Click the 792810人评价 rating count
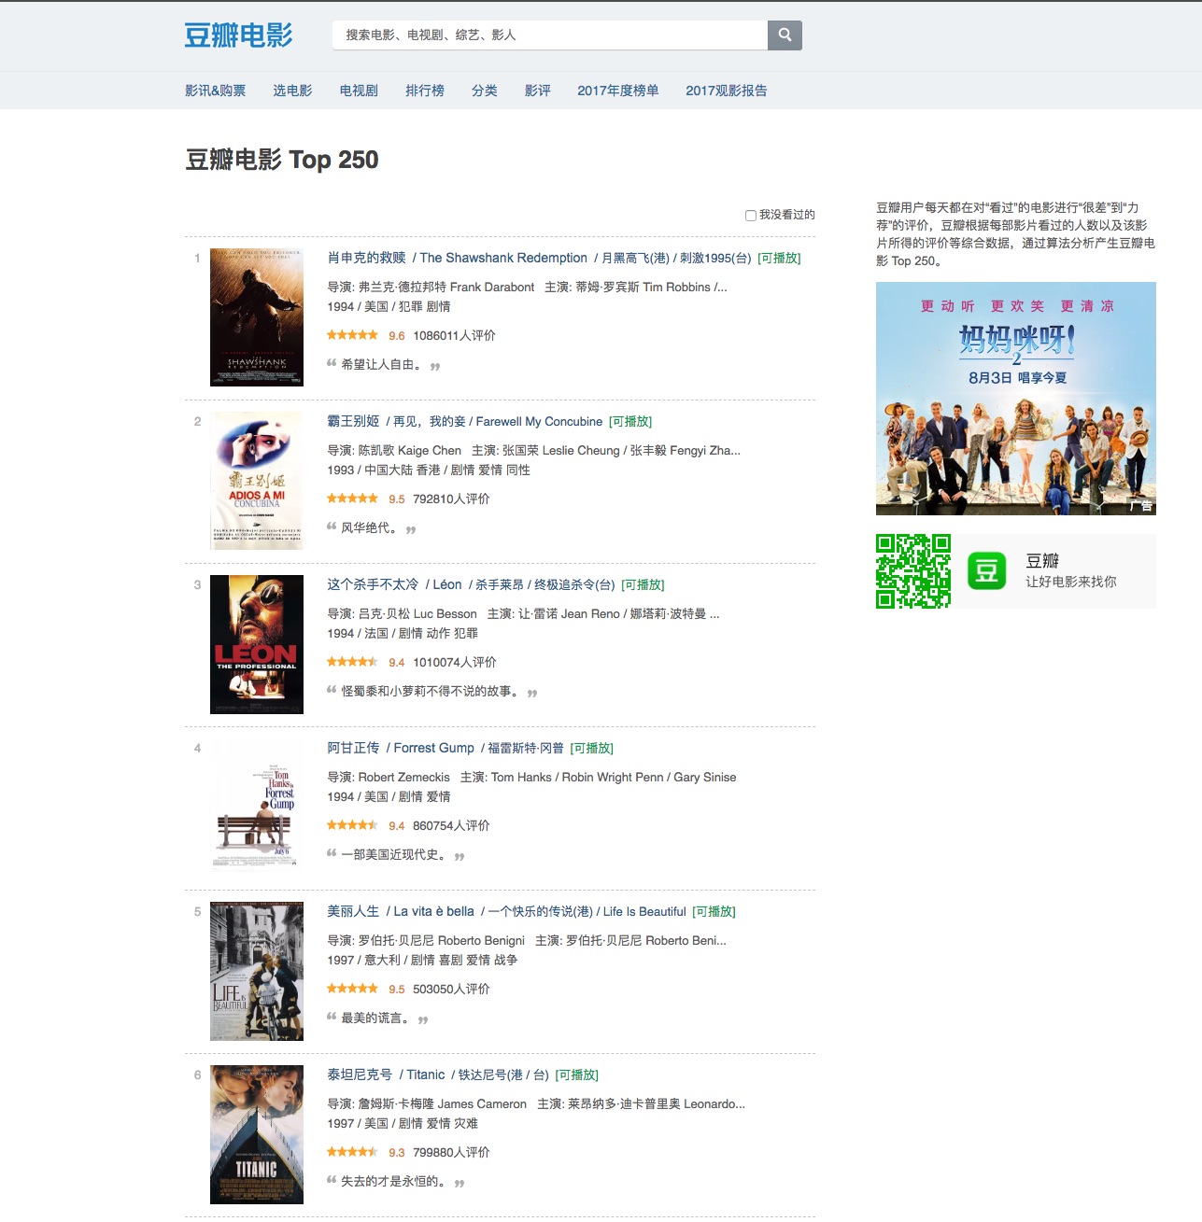Image resolution: width=1202 pixels, height=1222 pixels. coord(451,499)
